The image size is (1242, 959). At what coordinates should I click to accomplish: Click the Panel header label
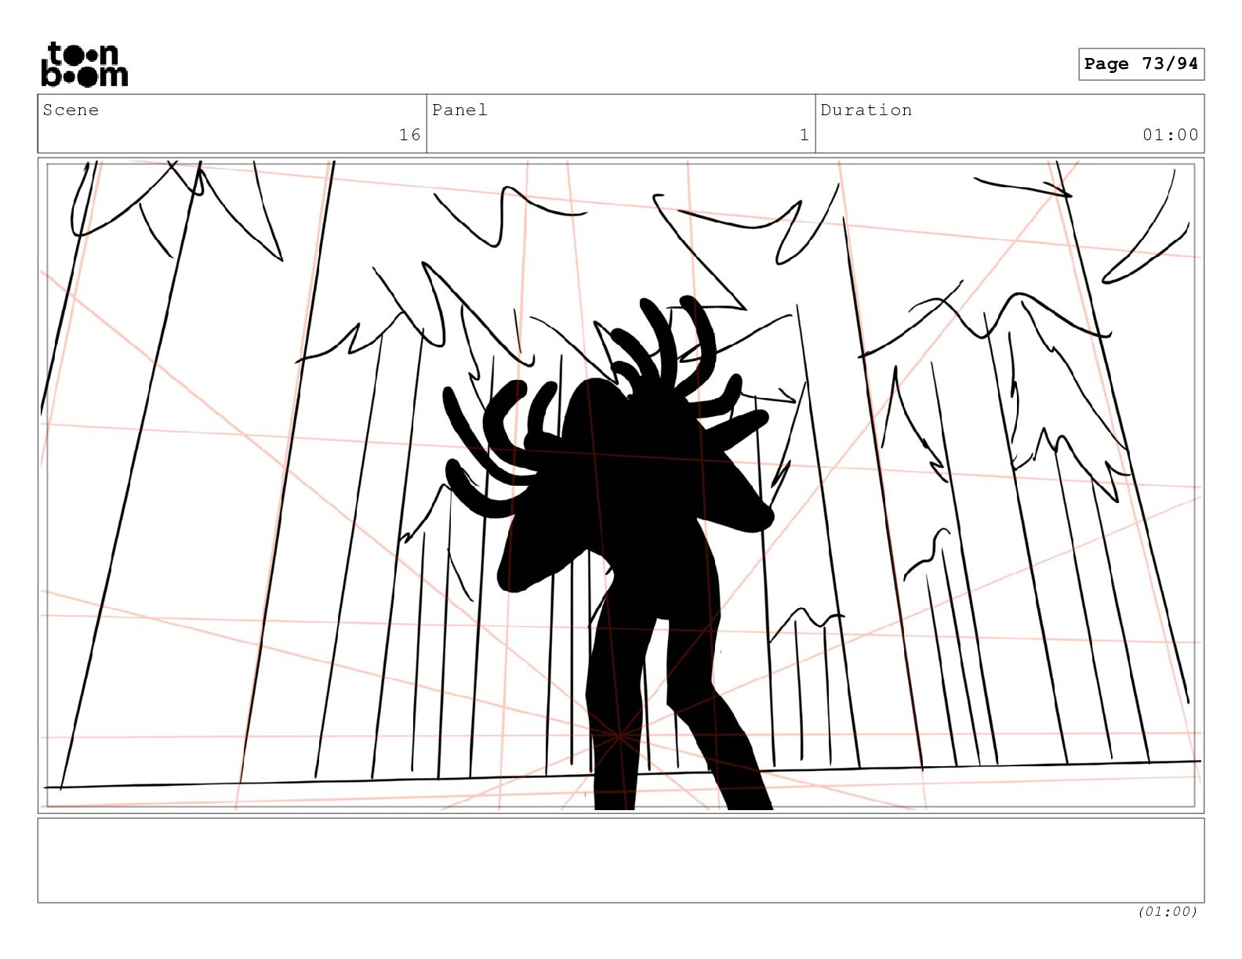click(459, 110)
